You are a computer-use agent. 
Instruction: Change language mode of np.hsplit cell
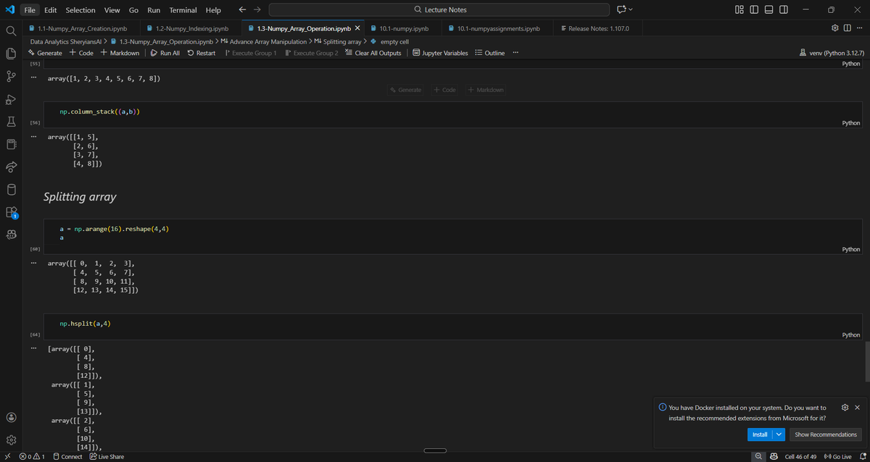(x=851, y=335)
